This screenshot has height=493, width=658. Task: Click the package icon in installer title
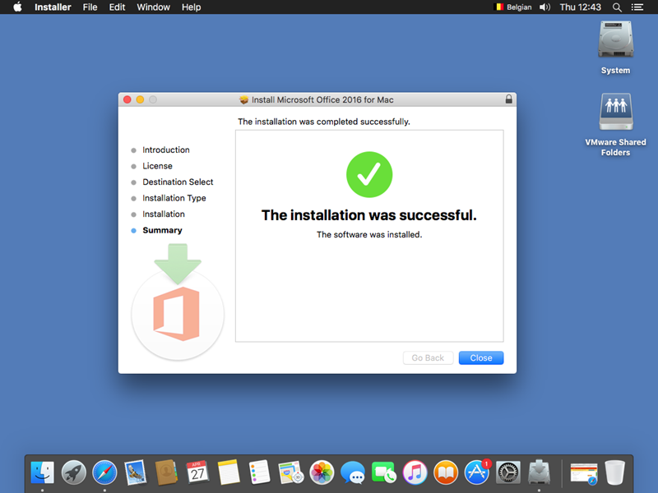[x=243, y=99]
